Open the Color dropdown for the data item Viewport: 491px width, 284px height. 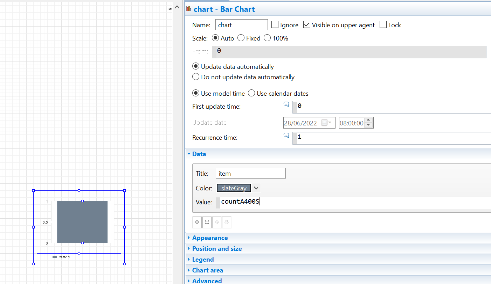[x=257, y=188]
